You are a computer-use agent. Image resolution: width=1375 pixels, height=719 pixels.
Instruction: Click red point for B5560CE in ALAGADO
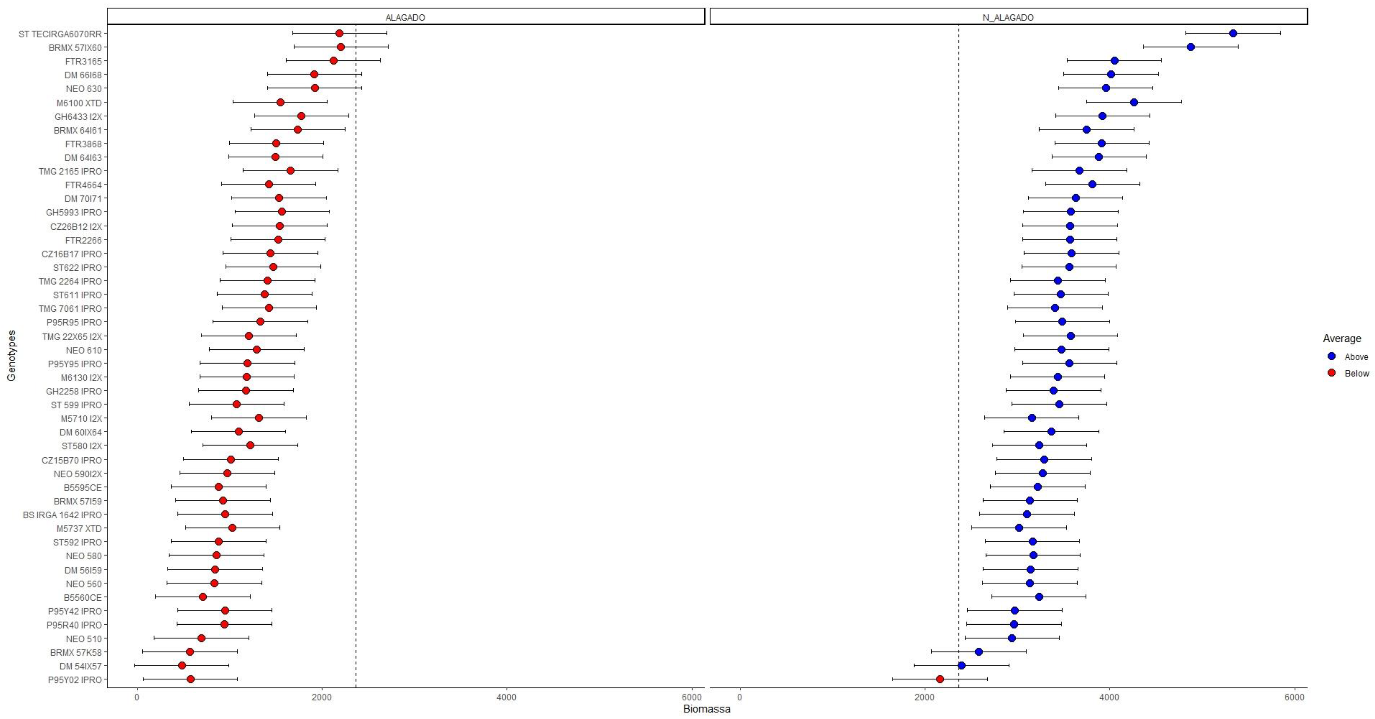click(x=202, y=597)
